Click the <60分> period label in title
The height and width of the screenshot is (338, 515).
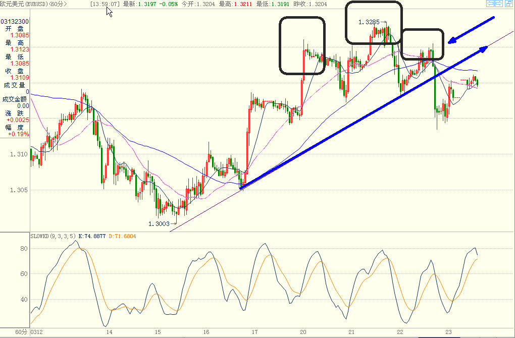(x=58, y=4)
